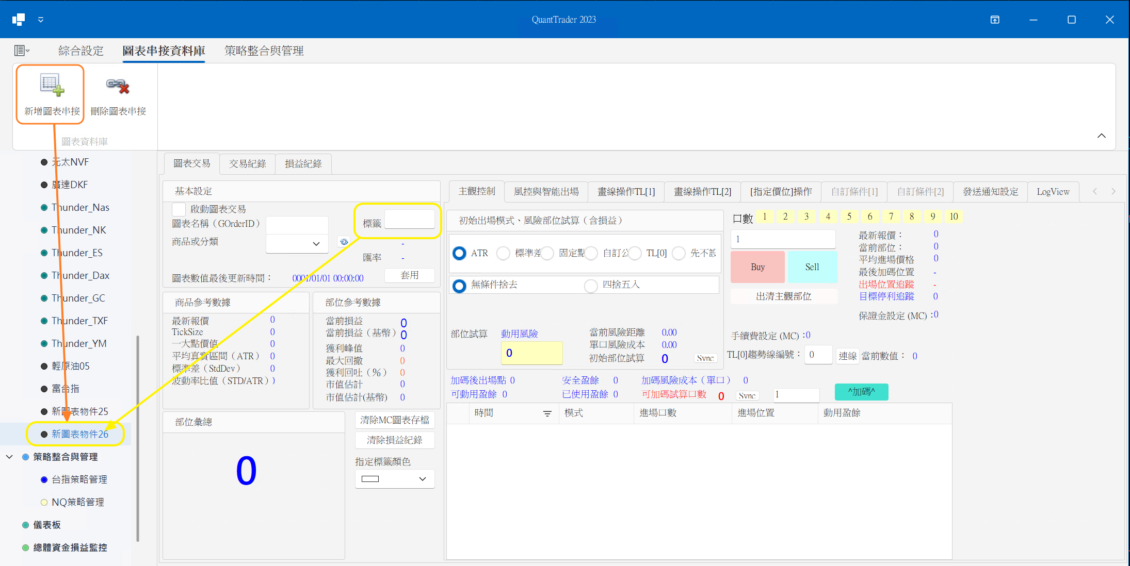Collapse the ribbon with the chevron
The height and width of the screenshot is (566, 1130).
pos(1101,136)
